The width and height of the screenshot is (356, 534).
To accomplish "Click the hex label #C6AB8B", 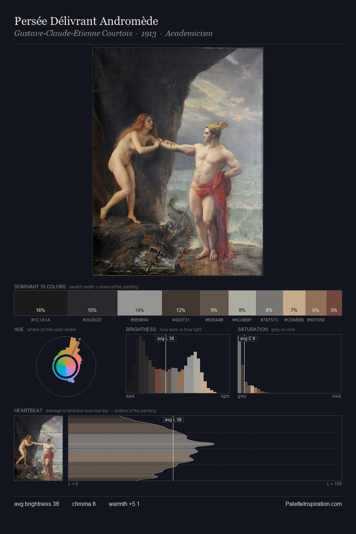I will 294,320.
